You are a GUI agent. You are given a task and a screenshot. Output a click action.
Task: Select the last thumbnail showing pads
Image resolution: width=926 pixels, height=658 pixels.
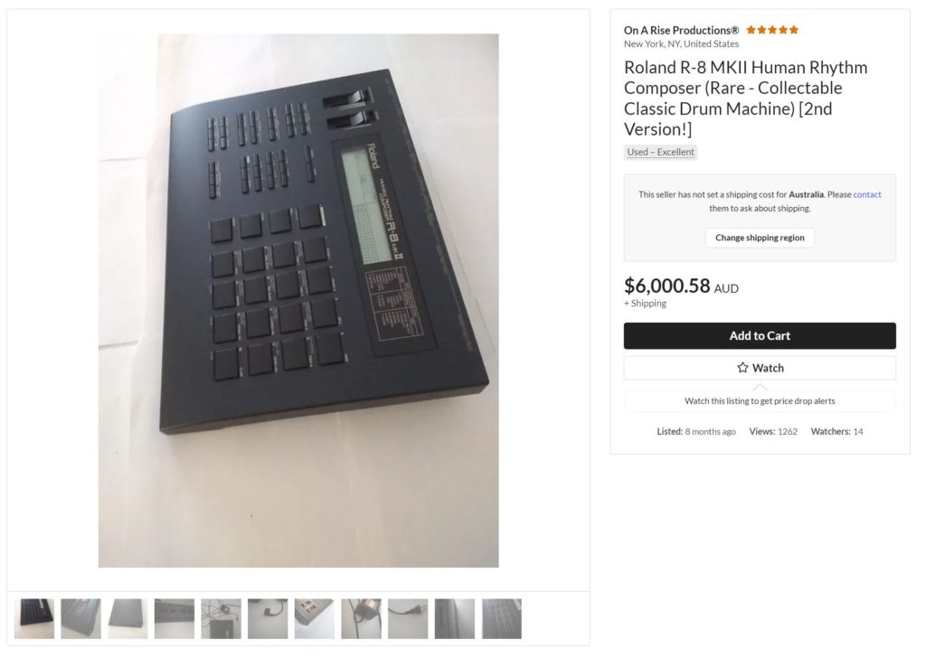tap(501, 618)
